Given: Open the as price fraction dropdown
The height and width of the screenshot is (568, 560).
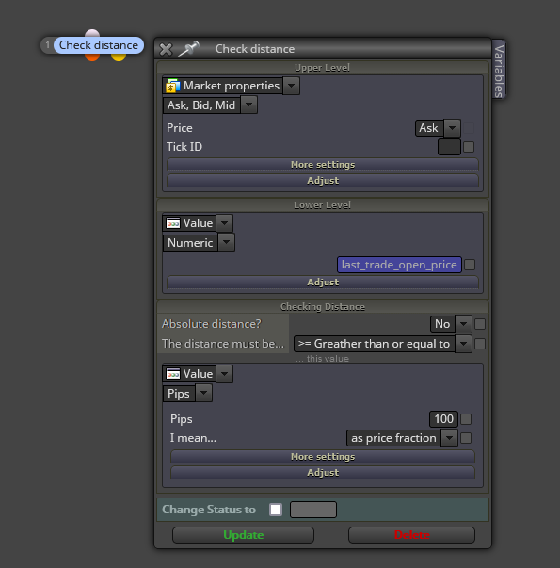Looking at the screenshot, I should [449, 438].
